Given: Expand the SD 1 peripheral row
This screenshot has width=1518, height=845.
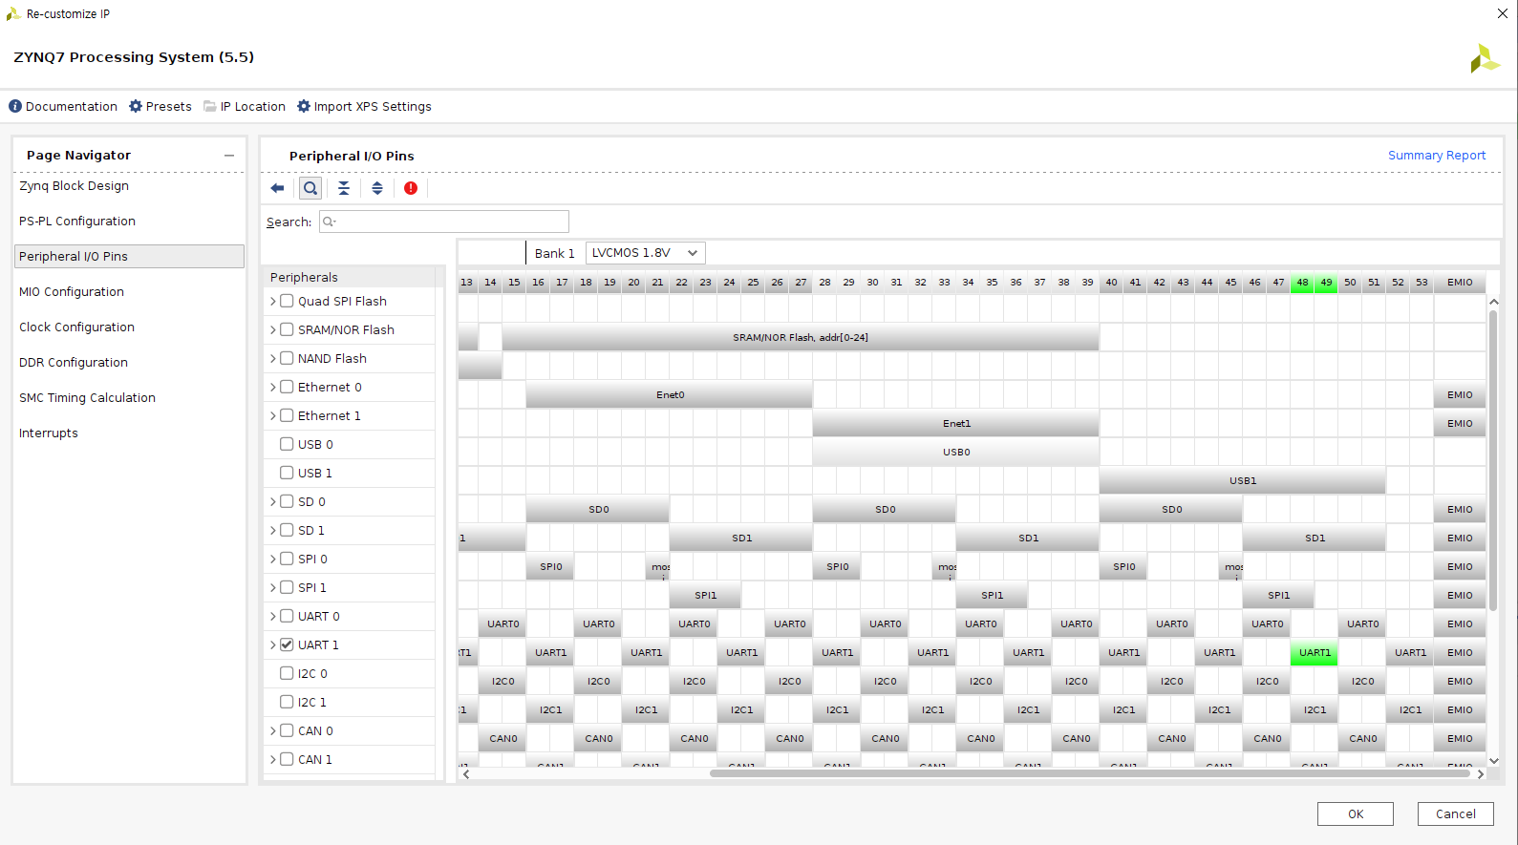Looking at the screenshot, I should coord(273,530).
